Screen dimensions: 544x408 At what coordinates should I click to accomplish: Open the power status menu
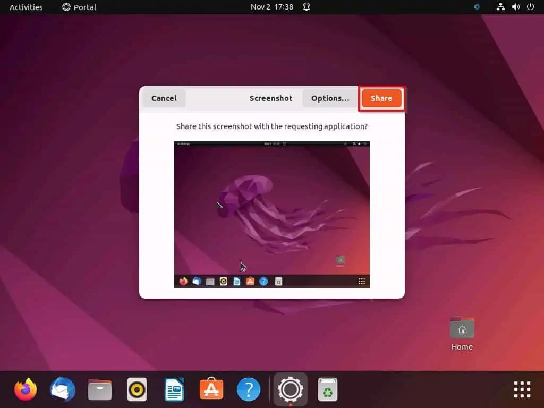point(530,7)
